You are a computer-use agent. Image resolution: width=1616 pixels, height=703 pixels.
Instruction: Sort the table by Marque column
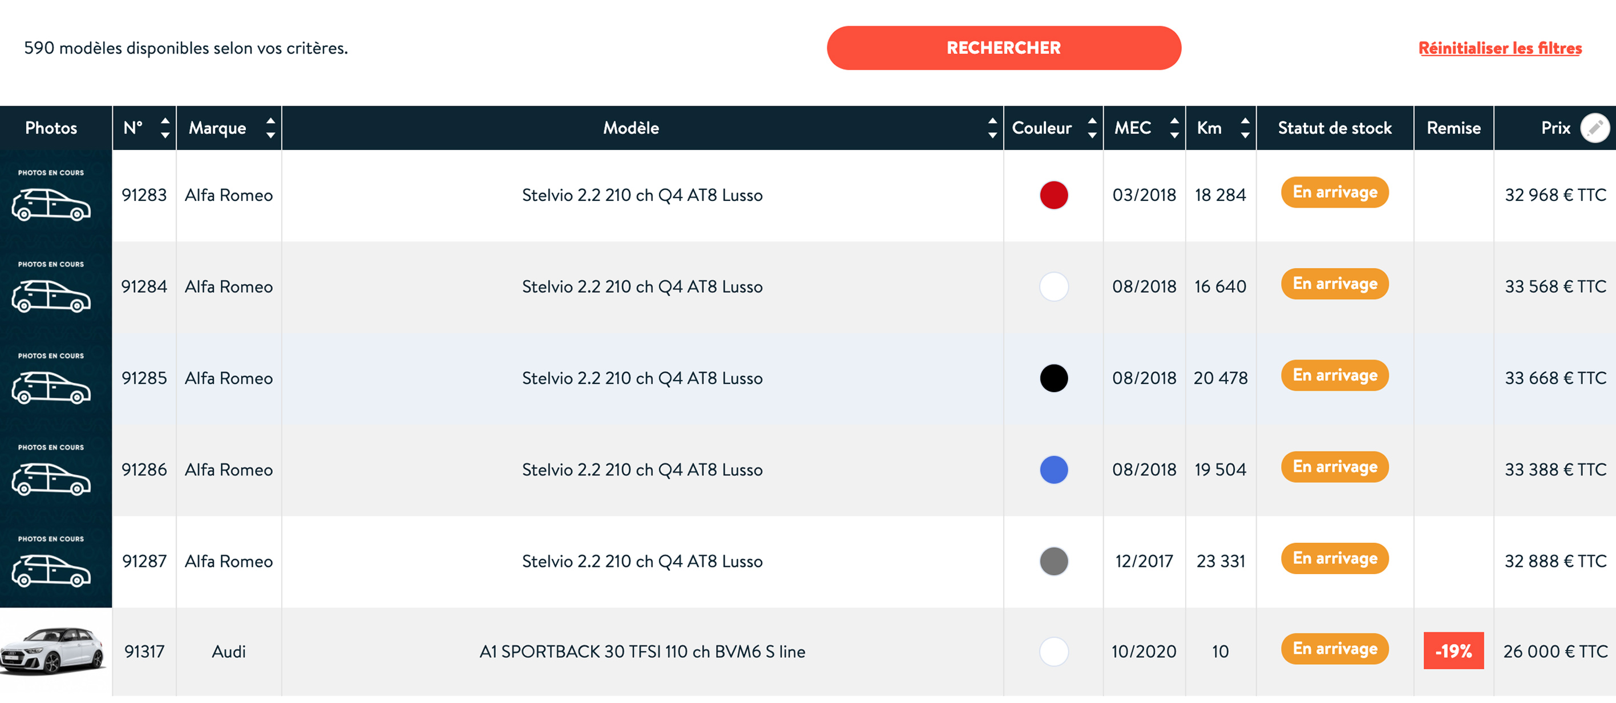pyautogui.click(x=270, y=128)
